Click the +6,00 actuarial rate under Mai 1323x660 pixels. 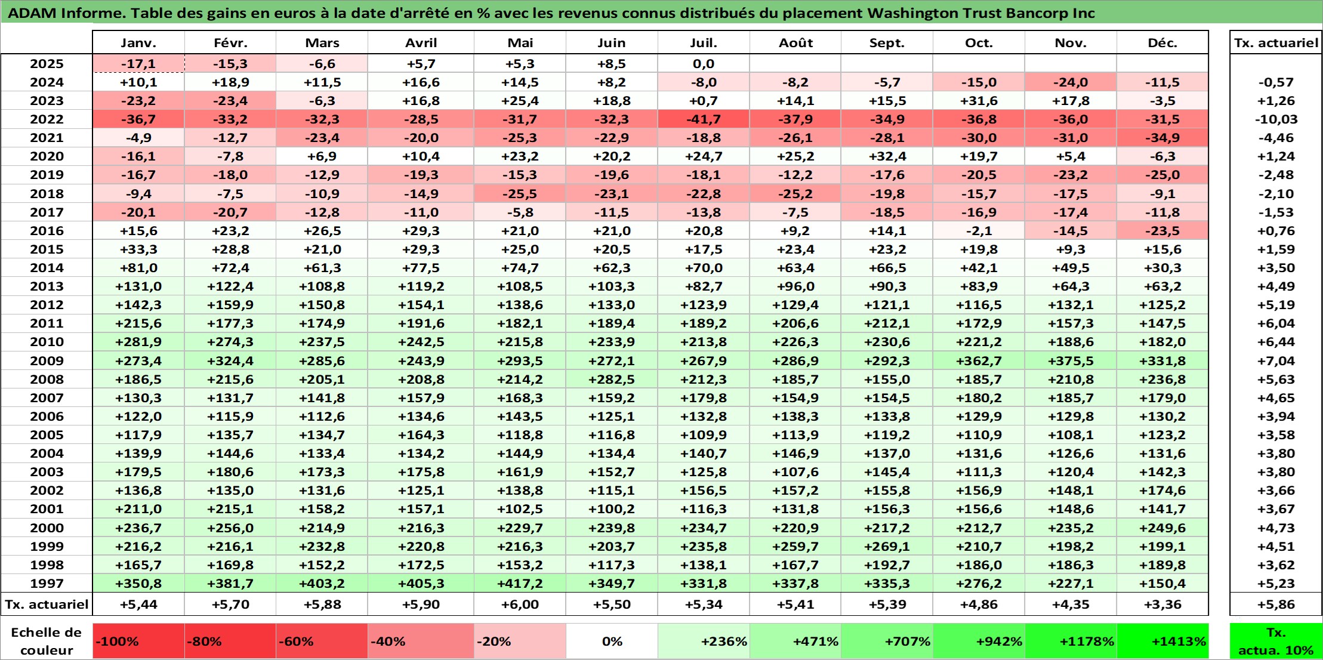(x=520, y=604)
